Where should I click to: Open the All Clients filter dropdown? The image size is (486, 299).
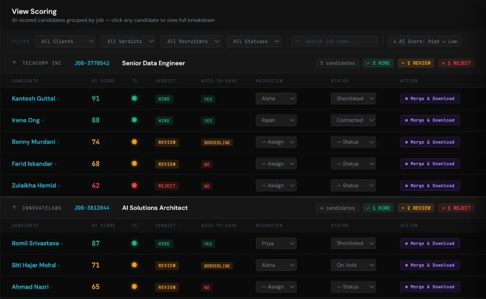65,41
